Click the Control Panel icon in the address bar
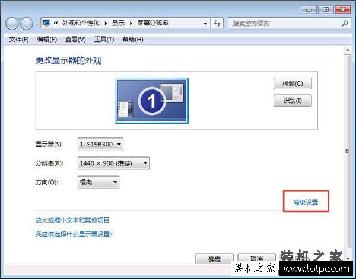Viewport: 356px width, 279px height. (46, 23)
